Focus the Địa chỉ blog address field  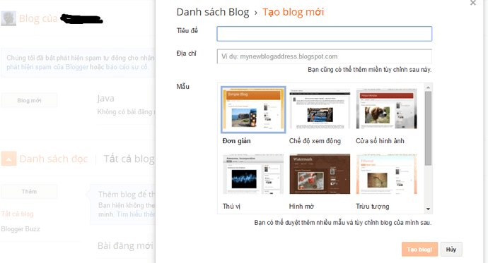[x=325, y=56]
